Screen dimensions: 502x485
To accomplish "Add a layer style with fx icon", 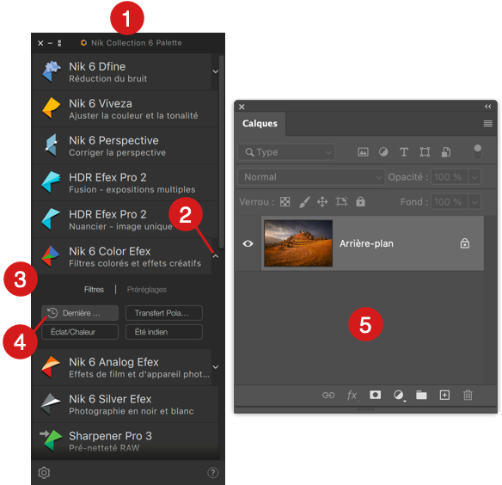I will pyautogui.click(x=352, y=395).
